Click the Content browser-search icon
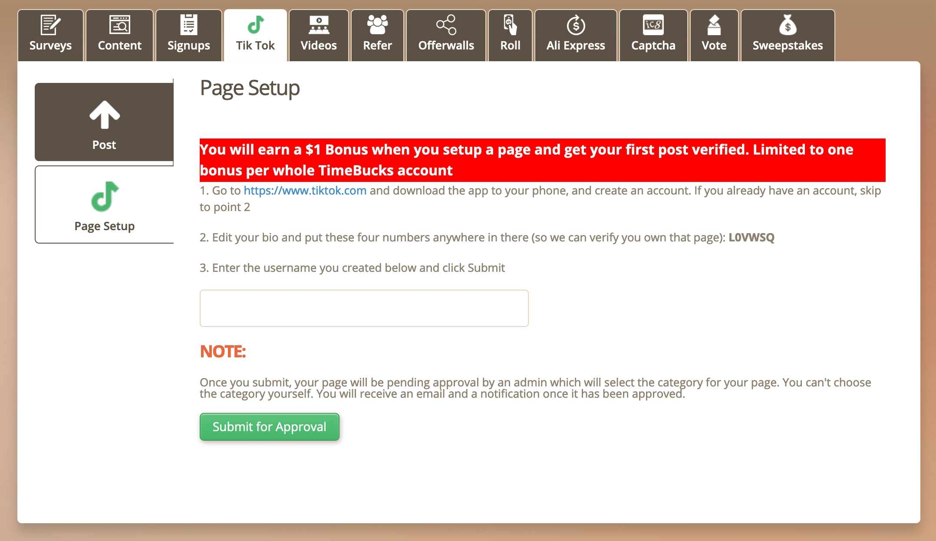This screenshot has height=541, width=936. pyautogui.click(x=119, y=25)
